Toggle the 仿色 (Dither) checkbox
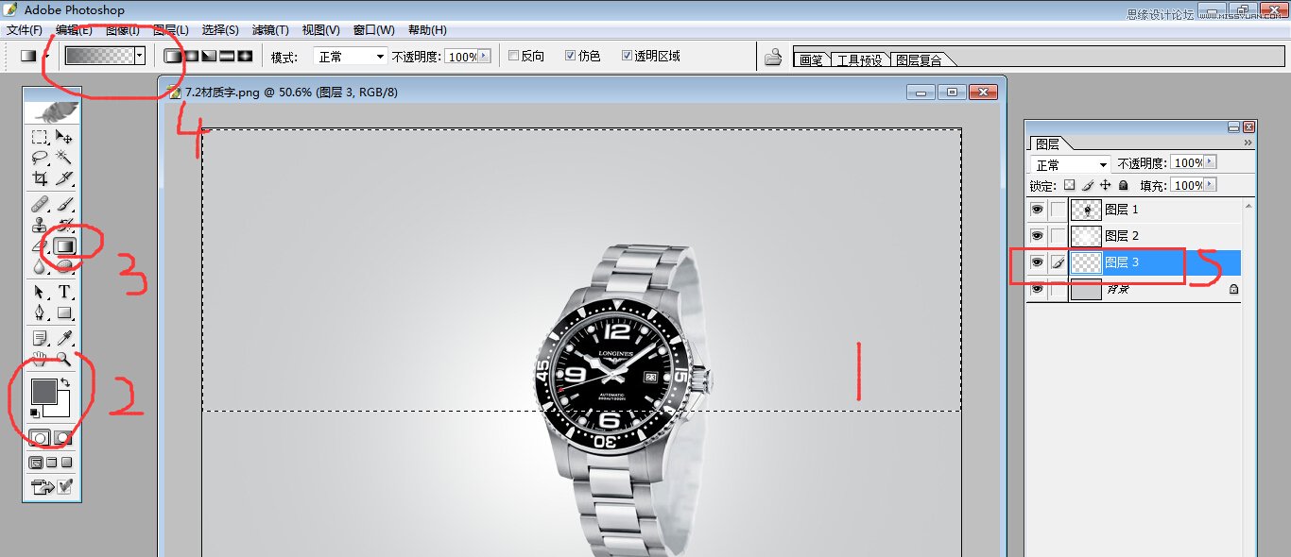This screenshot has width=1291, height=557. 570,56
